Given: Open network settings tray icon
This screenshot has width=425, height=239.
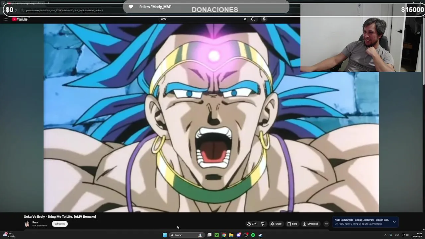Looking at the screenshot, I should (x=403, y=235).
